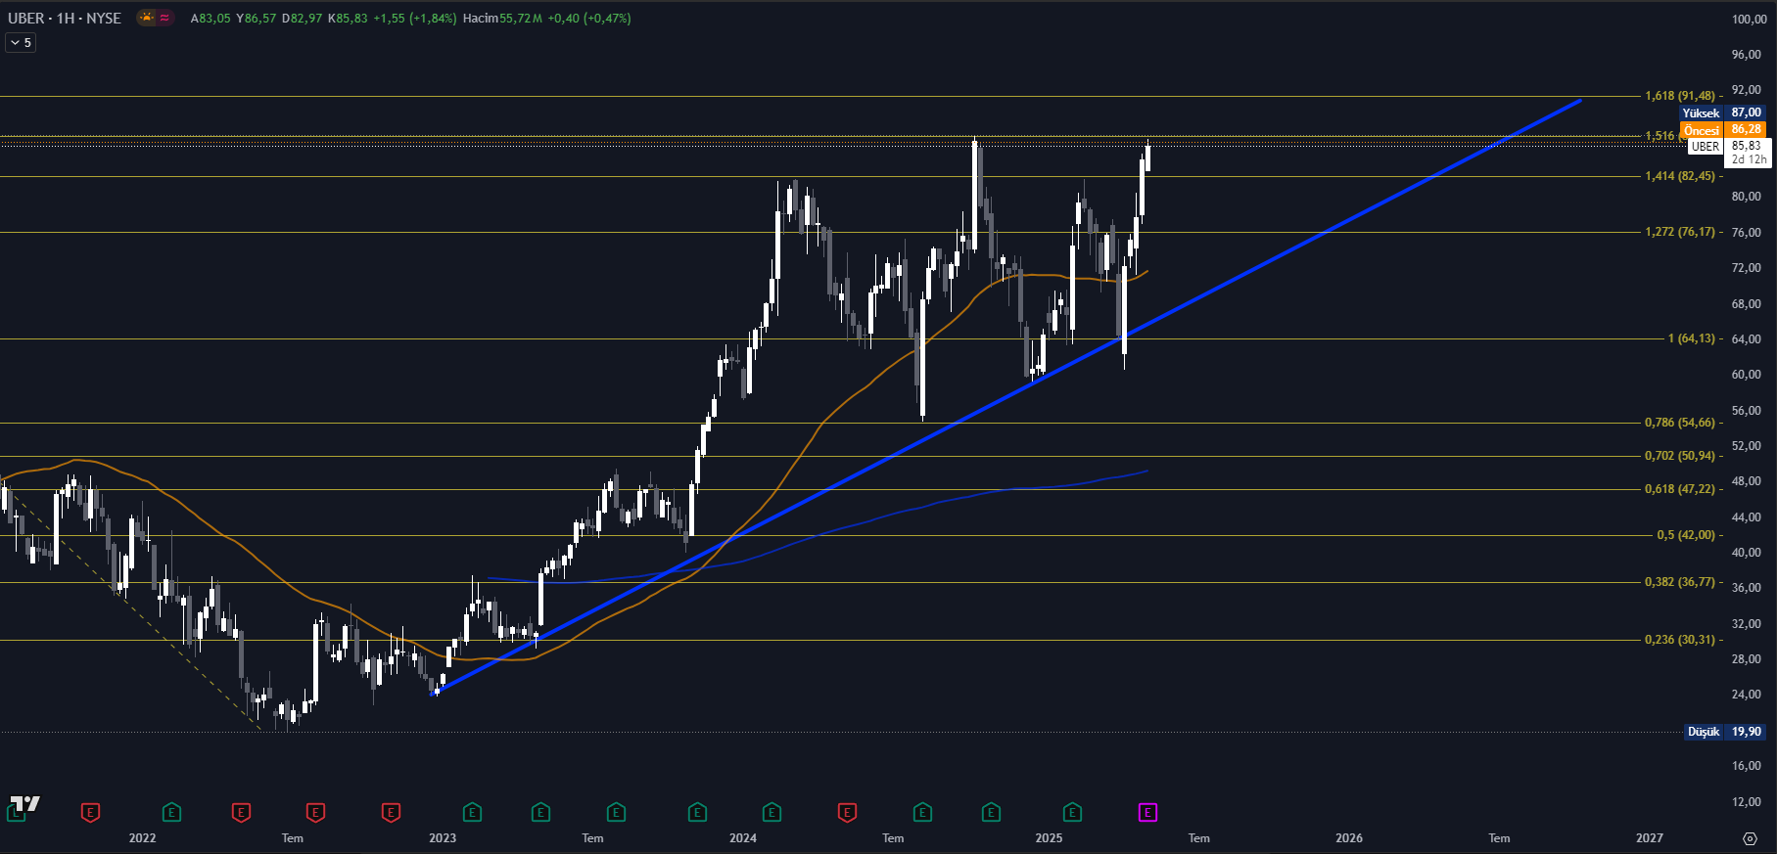Click the 16,00 price scale label
The image size is (1777, 854).
(1747, 766)
